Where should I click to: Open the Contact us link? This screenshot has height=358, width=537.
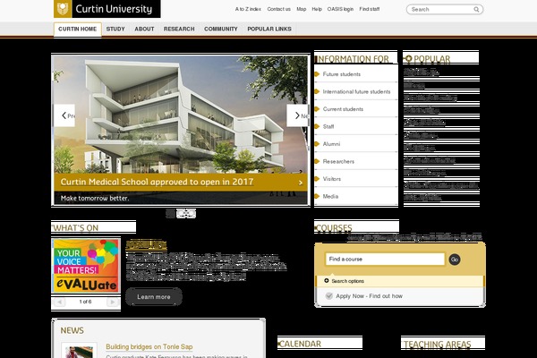click(x=278, y=9)
